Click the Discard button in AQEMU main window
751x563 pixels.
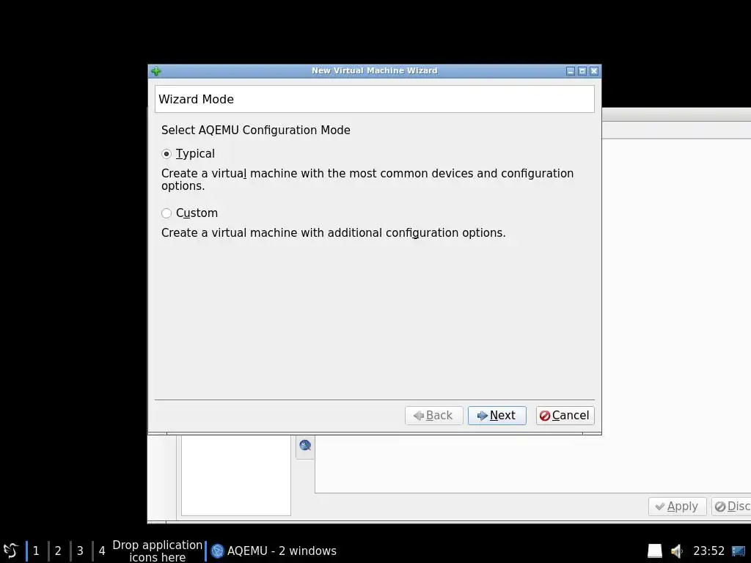click(731, 507)
